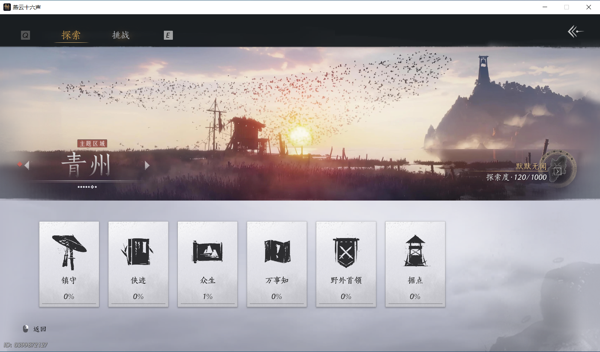Screen dimensions: 600x352
Task: Go to next region with right arrow
Action: coord(147,165)
